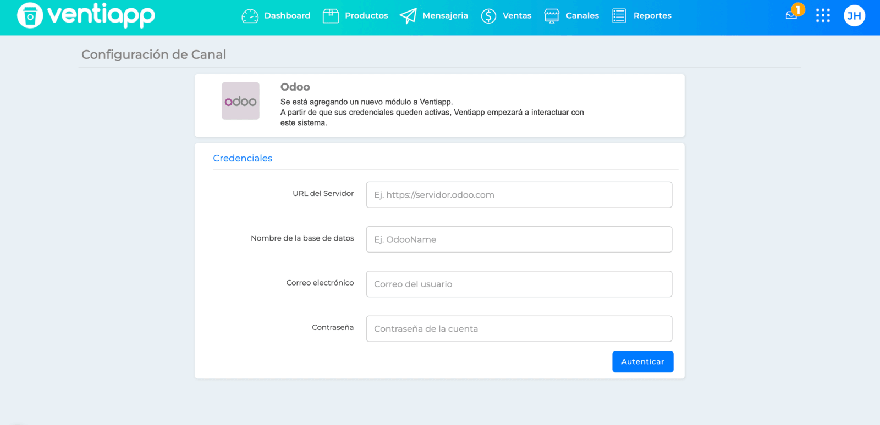This screenshot has height=425, width=880.
Task: Click the Odoo heading text
Action: 295,87
